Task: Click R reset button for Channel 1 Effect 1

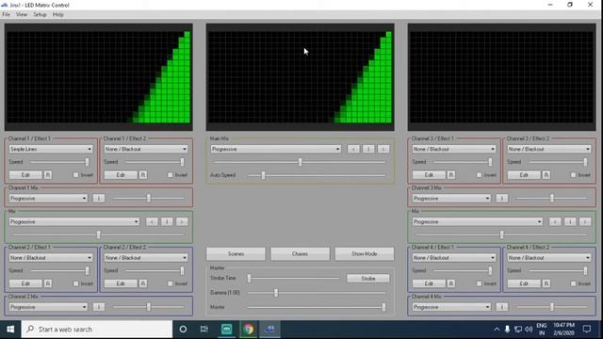Action: 48,175
